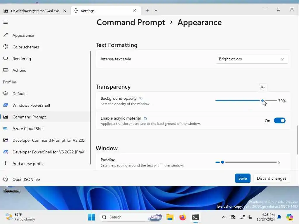
Task: Click the Azure Cloud Shell profile icon
Action: point(6,129)
